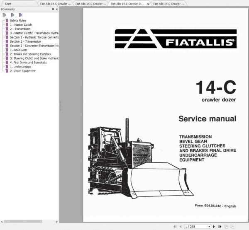This screenshot has width=249, height=230.
Task: Click the next view icon in the bottom bar
Action: click(x=232, y=227)
